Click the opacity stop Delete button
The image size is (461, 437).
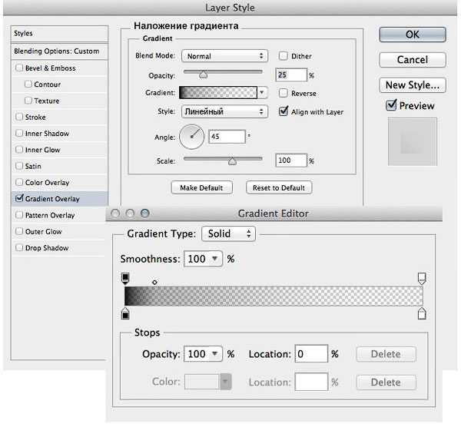pyautogui.click(x=386, y=354)
